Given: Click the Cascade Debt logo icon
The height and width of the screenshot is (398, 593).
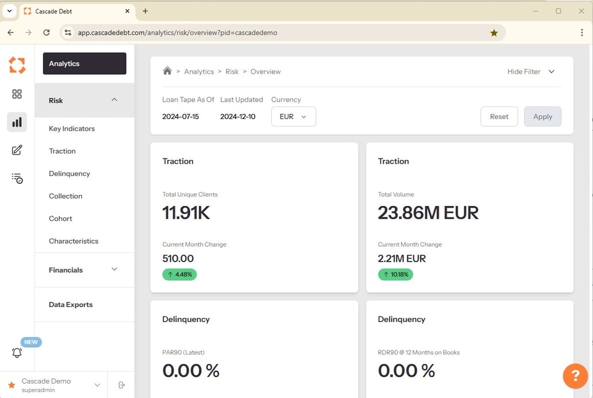Looking at the screenshot, I should pos(17,65).
